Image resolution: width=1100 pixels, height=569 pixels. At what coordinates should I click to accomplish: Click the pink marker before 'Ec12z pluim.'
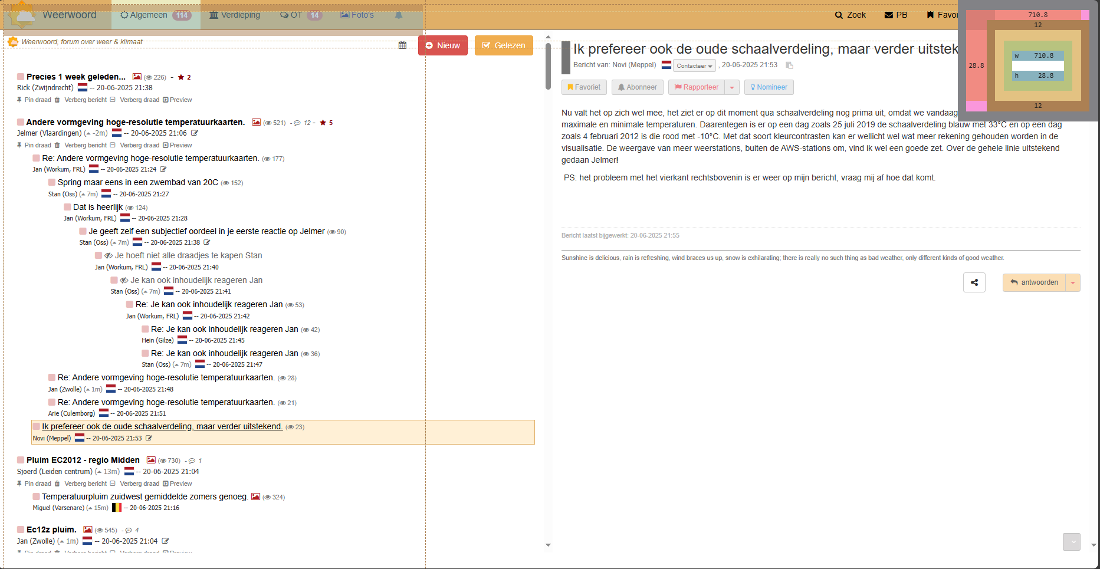[x=21, y=529]
